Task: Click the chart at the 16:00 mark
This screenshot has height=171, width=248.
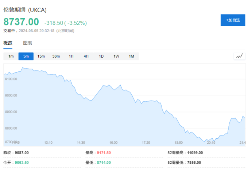Action: tap(113, 109)
